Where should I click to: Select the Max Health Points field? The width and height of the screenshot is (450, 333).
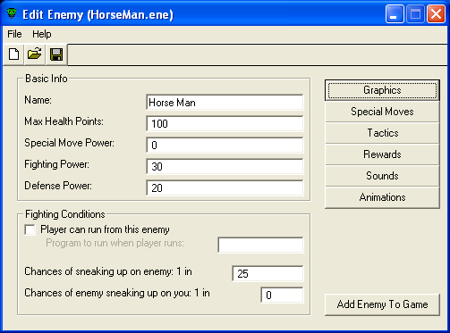225,124
